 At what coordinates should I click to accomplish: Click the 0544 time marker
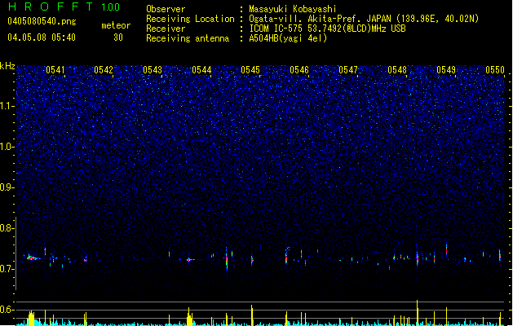point(201,70)
